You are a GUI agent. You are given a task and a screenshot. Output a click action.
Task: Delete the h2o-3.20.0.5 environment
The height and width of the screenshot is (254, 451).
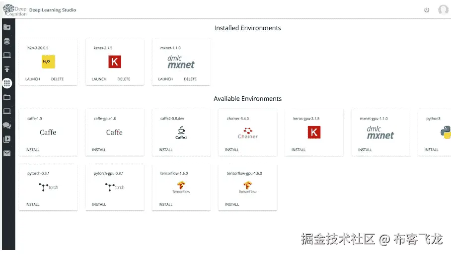pos(57,79)
